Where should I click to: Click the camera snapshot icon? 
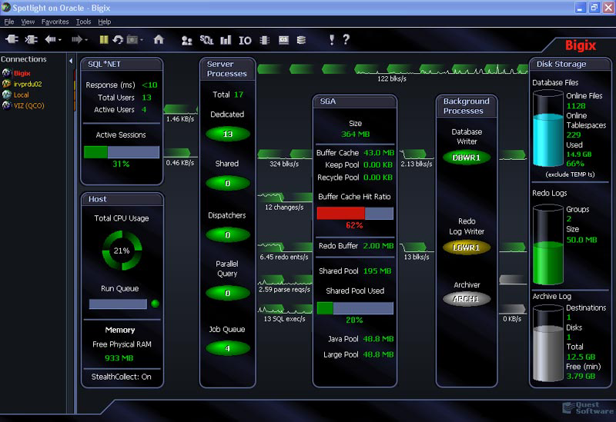132,39
